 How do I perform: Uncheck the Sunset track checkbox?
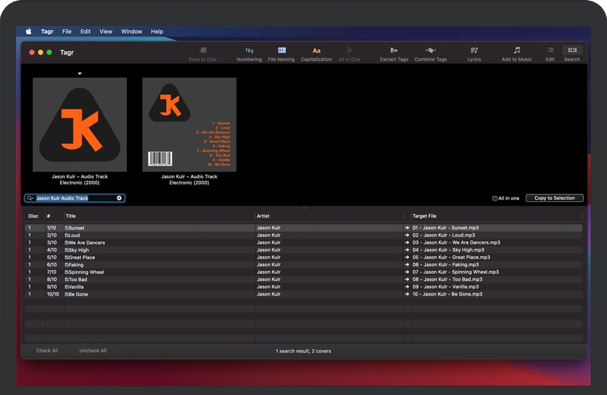point(67,228)
